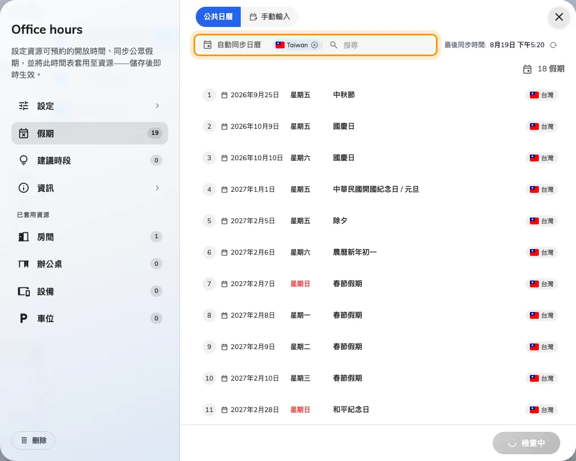The image size is (576, 461).
Task: Click 台灣 flag tag for 除夕
Action: pyautogui.click(x=542, y=221)
